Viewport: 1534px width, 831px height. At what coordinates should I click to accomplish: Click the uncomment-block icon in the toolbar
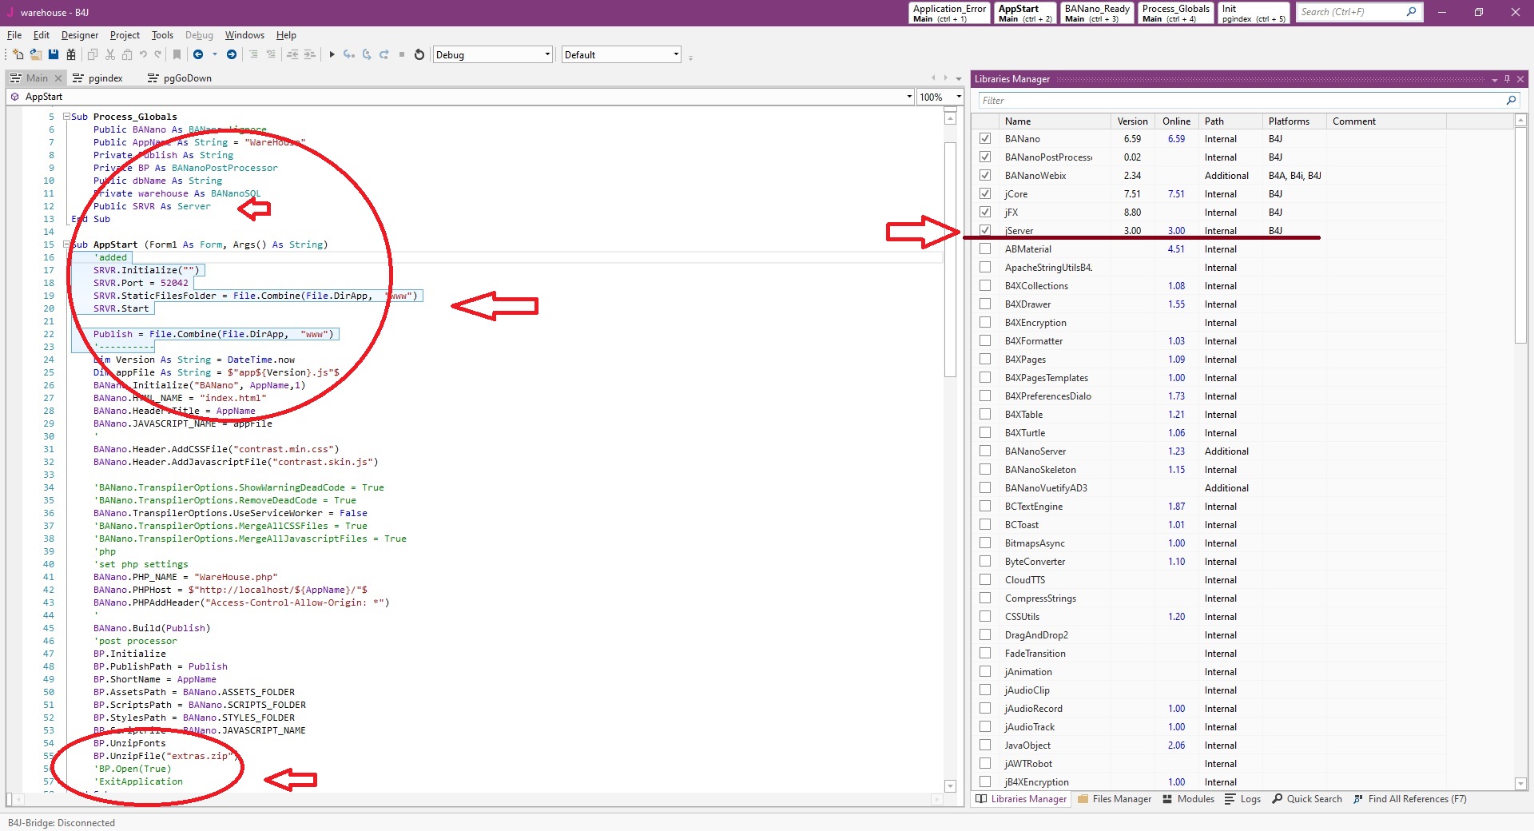pyautogui.click(x=271, y=54)
